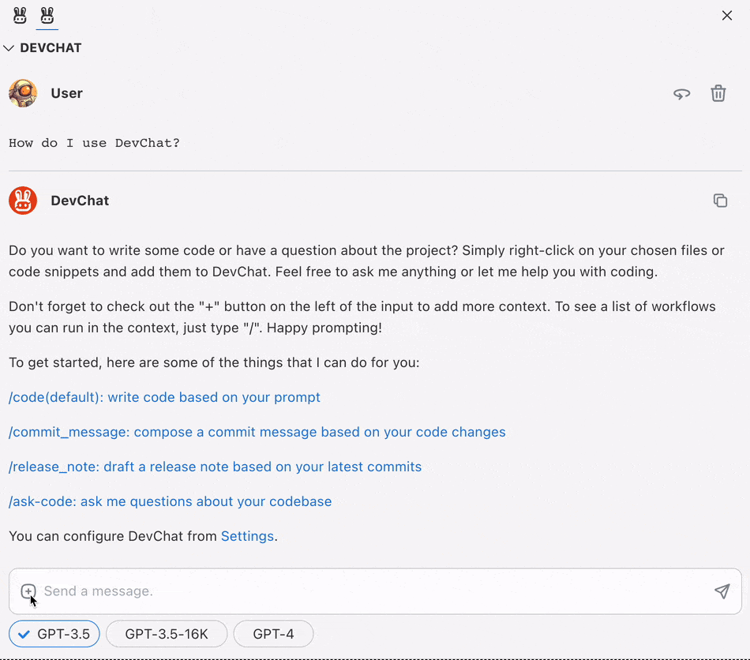
Task: Open the DevChat Settings link
Action: (247, 536)
